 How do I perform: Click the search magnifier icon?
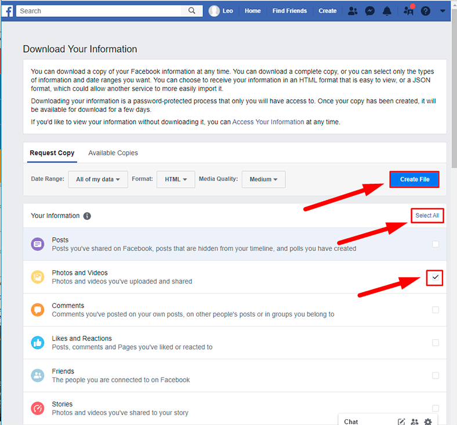click(x=191, y=11)
